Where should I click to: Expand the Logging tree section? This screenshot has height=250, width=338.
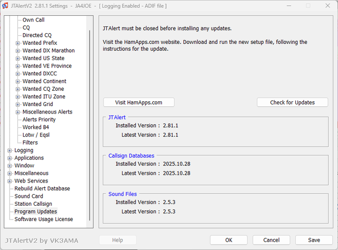[x=10, y=150]
